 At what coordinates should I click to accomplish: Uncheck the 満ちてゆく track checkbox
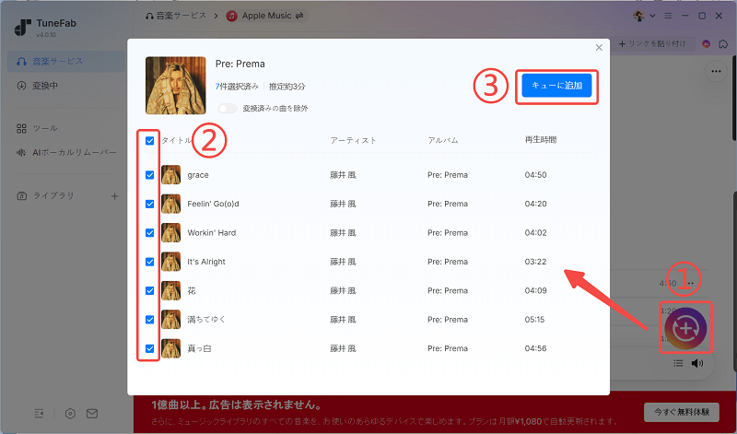tap(150, 320)
